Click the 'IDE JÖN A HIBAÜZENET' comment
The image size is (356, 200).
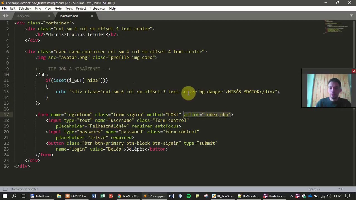point(73,69)
